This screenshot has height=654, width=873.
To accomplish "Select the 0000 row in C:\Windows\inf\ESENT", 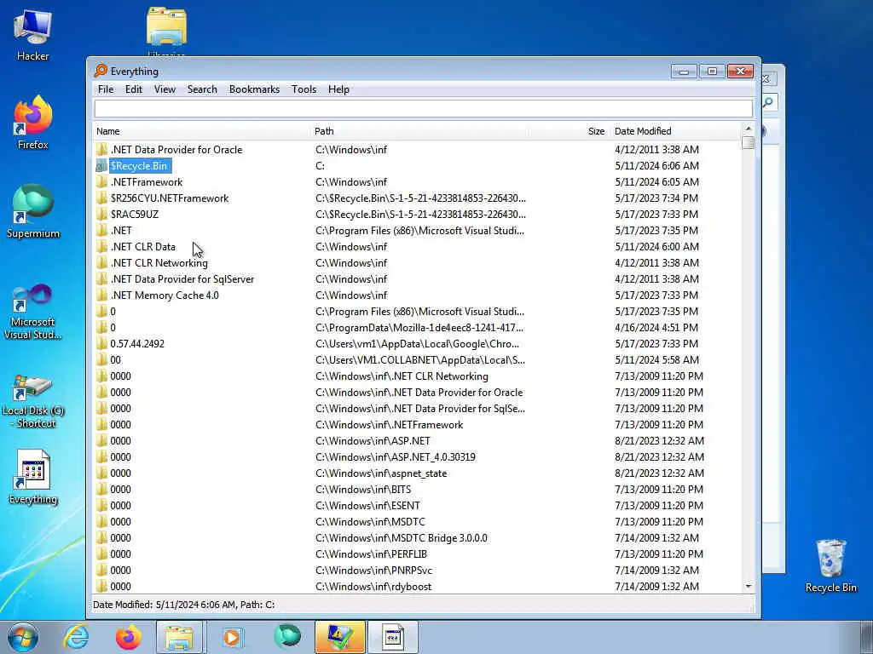I will point(417,506).
